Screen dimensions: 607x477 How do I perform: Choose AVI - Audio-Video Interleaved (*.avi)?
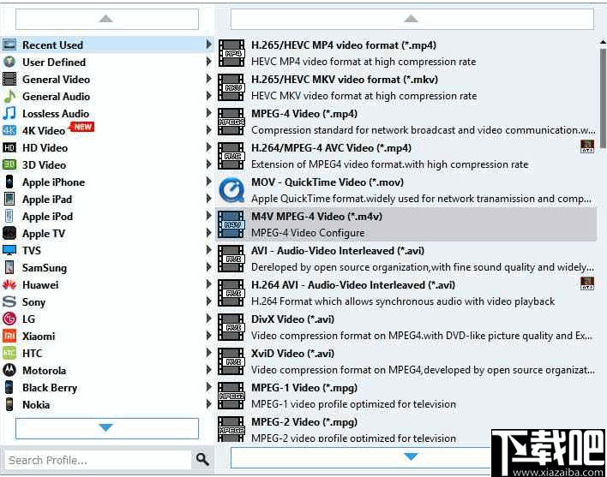tap(406, 259)
